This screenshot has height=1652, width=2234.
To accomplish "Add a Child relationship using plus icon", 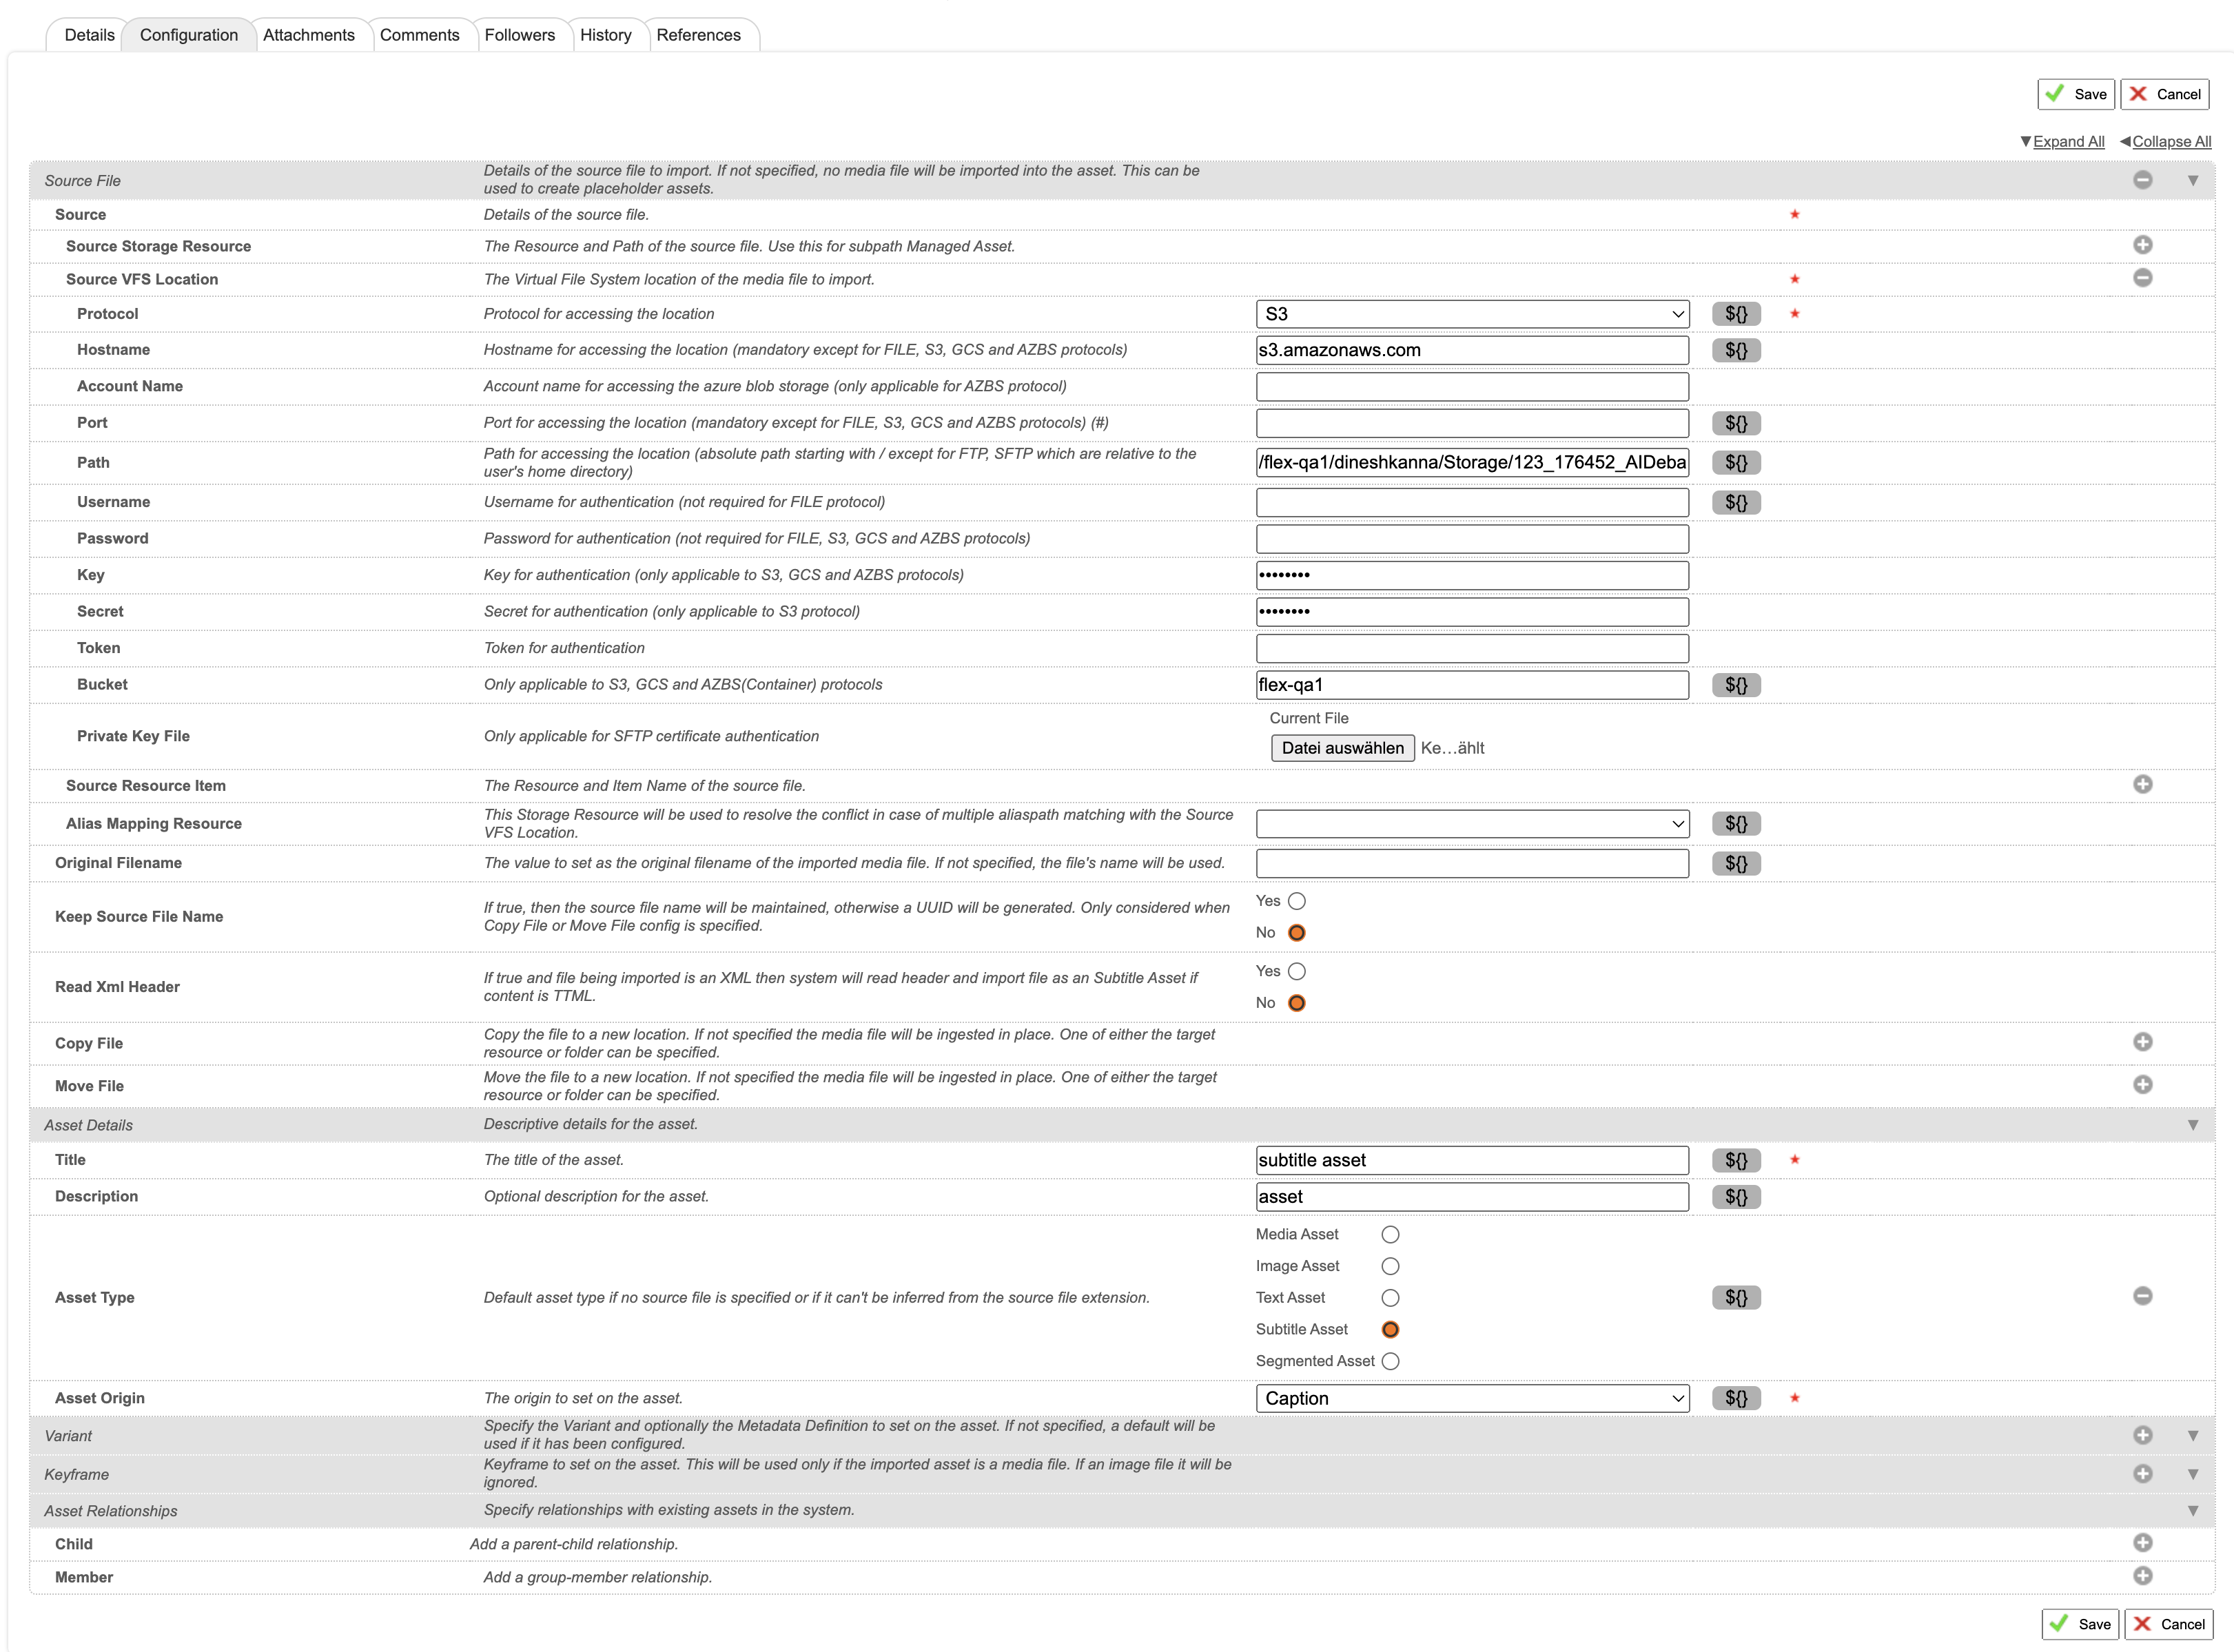I will coord(2142,1543).
